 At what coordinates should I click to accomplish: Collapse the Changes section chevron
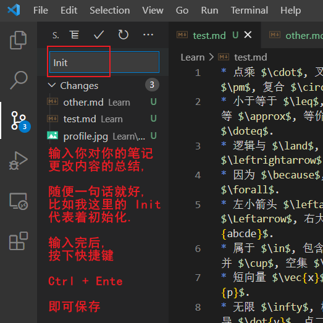coord(51,85)
